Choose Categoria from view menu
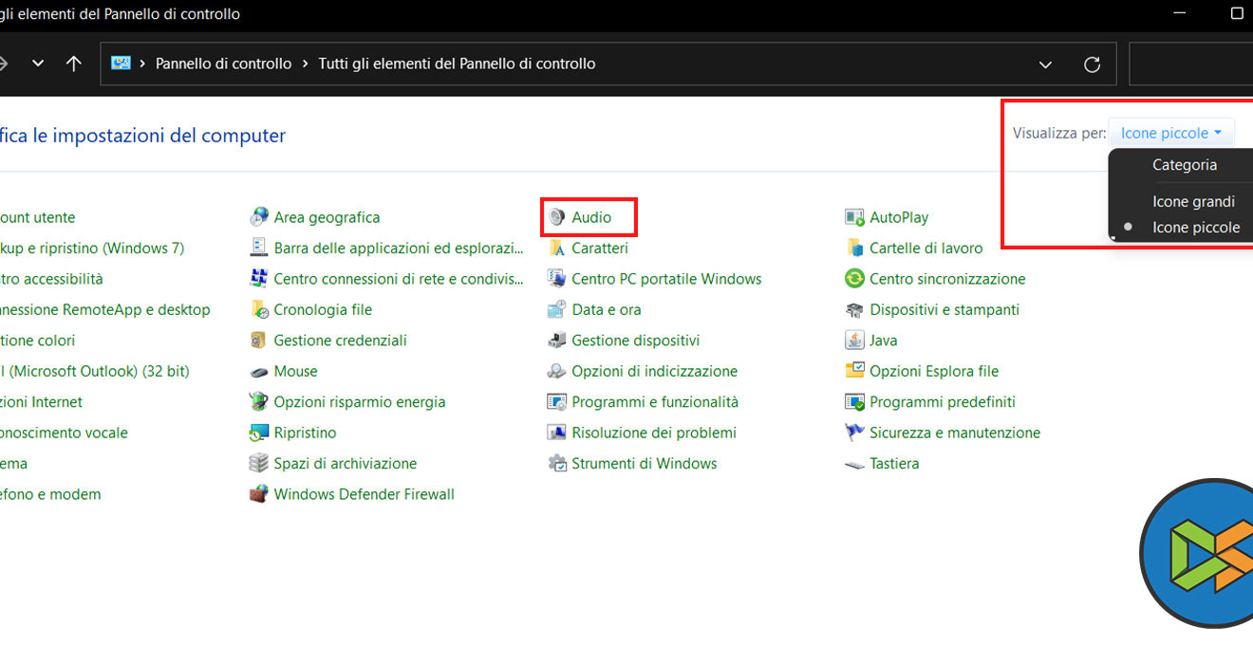This screenshot has width=1253, height=645. (x=1184, y=164)
